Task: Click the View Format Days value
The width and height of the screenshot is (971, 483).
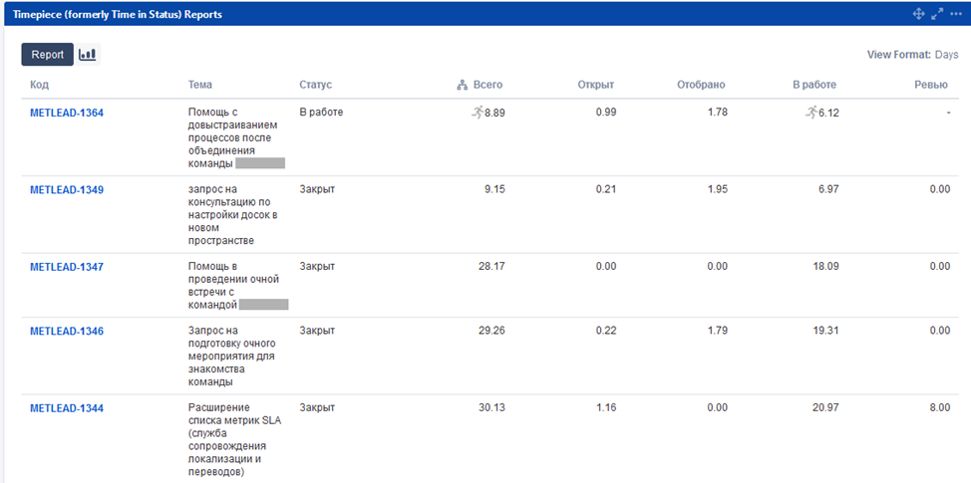Action: click(946, 55)
